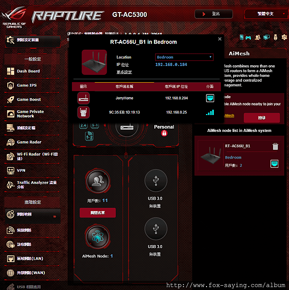Click the 2.4 GHz band icon
Viewport: 289px width, 290px height.
click(83, 125)
